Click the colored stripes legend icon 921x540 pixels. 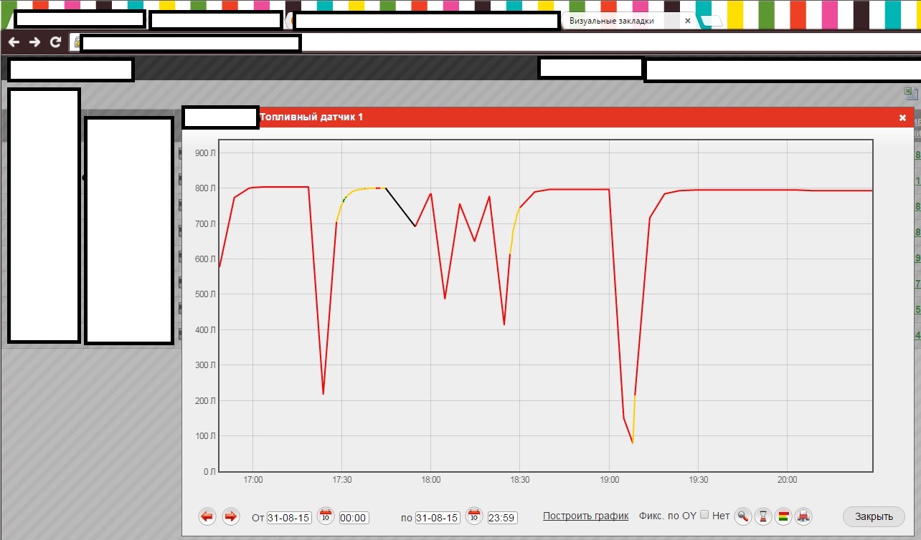tap(783, 516)
